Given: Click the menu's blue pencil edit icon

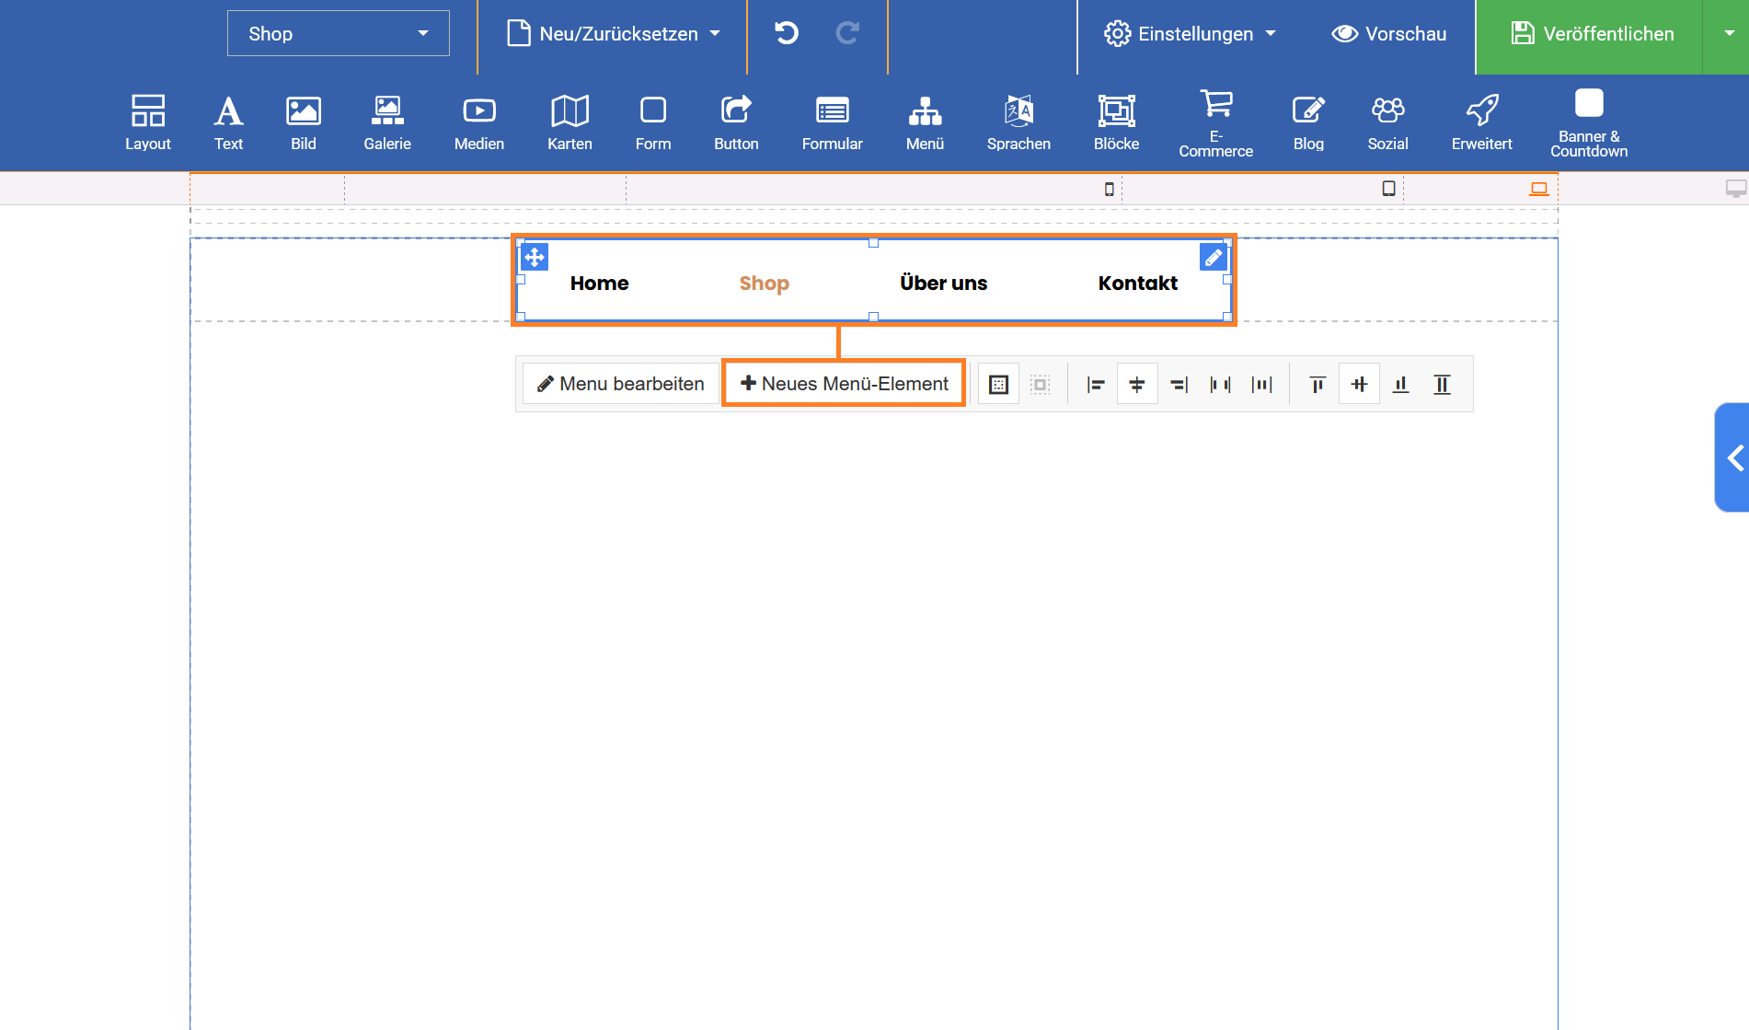Looking at the screenshot, I should point(1214,258).
